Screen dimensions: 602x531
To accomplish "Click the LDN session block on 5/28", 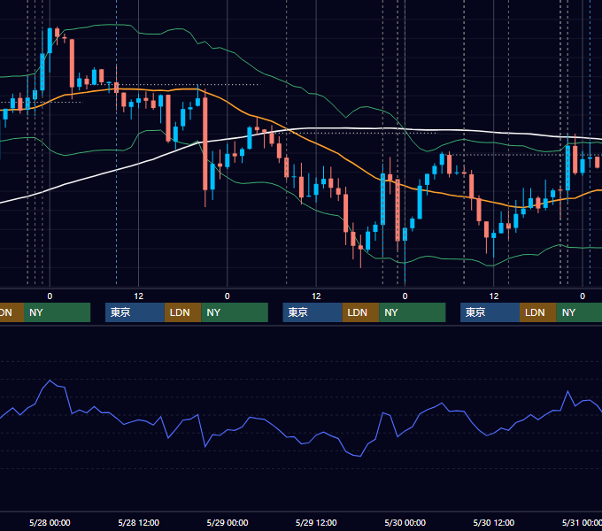I will click(182, 312).
